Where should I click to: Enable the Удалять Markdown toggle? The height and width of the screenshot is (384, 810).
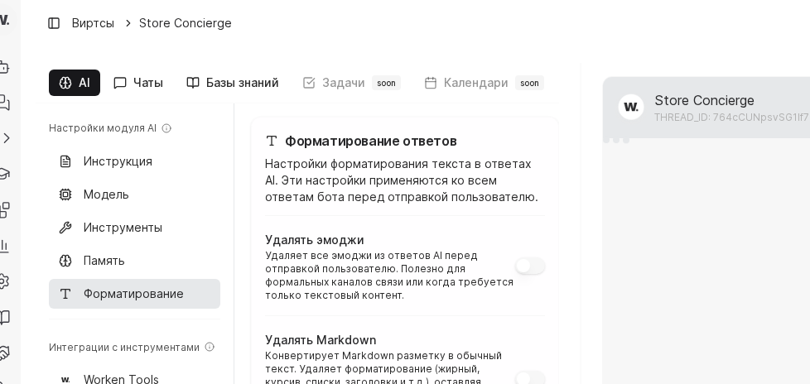[530, 377]
